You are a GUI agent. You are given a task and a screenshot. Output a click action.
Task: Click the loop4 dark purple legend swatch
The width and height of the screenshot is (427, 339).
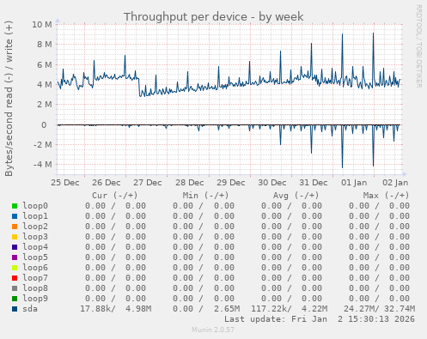15,247
